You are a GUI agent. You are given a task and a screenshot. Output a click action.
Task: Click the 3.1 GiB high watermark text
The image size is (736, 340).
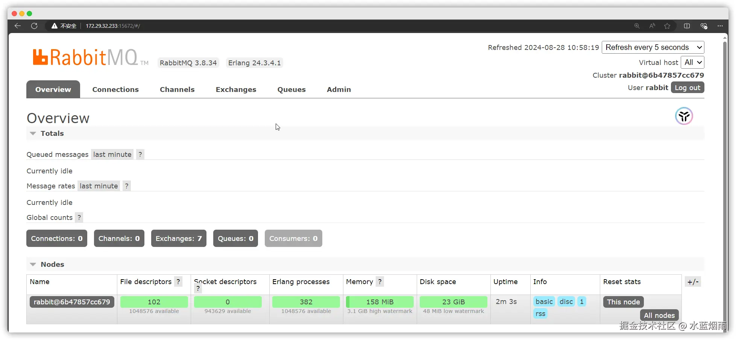pyautogui.click(x=380, y=311)
